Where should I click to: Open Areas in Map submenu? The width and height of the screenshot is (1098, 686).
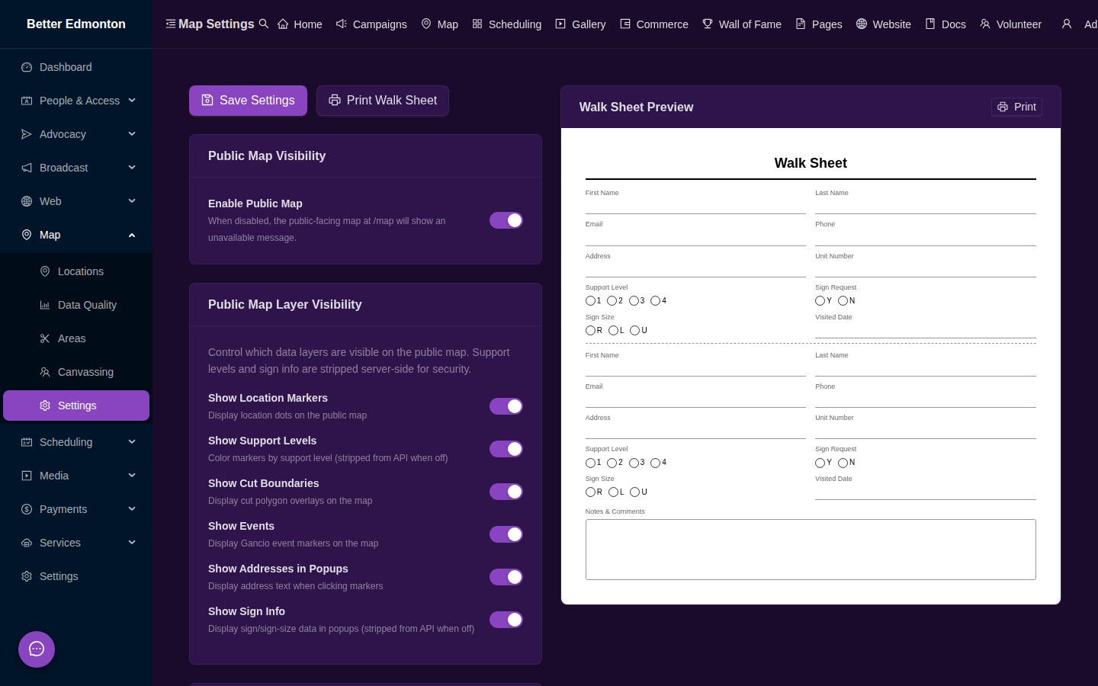76,338
